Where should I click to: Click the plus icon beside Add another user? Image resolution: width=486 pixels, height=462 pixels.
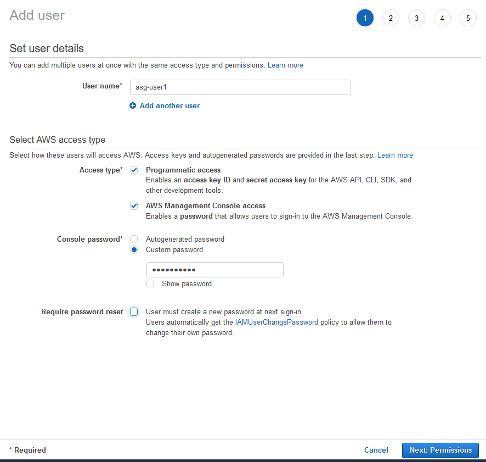pyautogui.click(x=133, y=105)
